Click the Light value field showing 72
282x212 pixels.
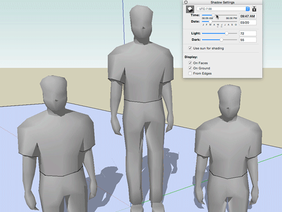[248, 33]
